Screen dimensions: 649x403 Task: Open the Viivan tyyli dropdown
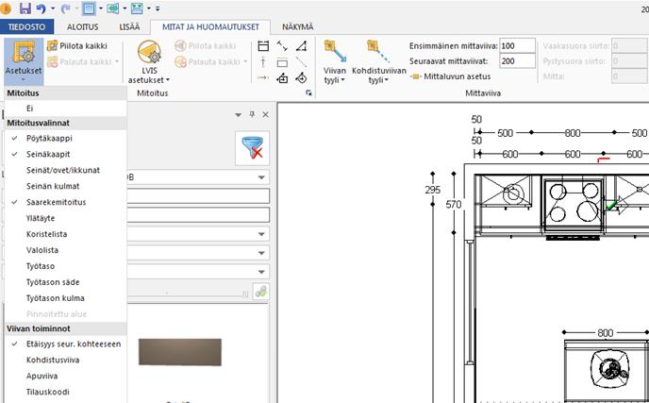click(x=335, y=62)
